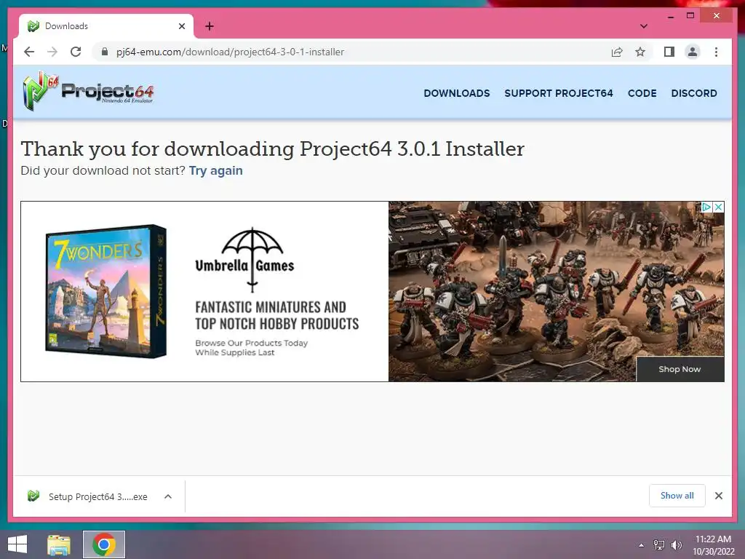Bookmark this page with the star icon

[x=640, y=52]
